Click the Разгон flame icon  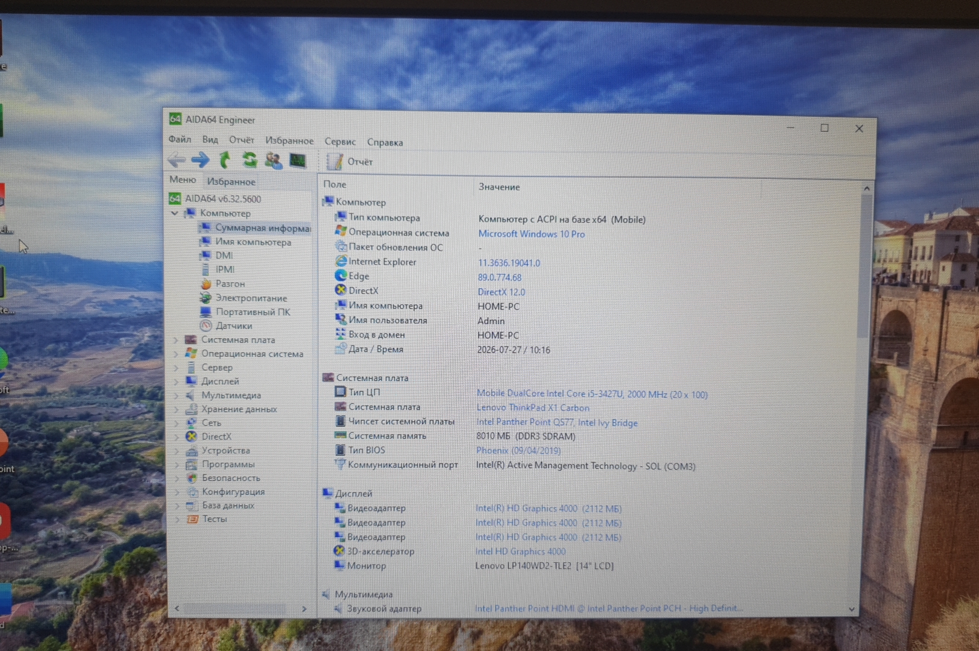click(x=206, y=283)
